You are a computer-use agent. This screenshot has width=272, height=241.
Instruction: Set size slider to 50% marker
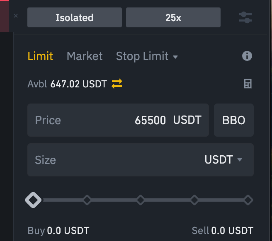(x=141, y=200)
